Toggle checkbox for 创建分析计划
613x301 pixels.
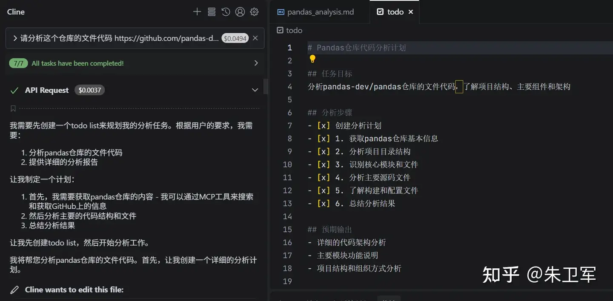click(x=324, y=125)
